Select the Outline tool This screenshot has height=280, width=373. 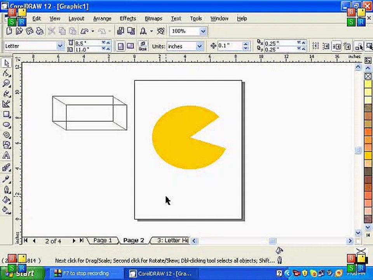[7, 189]
